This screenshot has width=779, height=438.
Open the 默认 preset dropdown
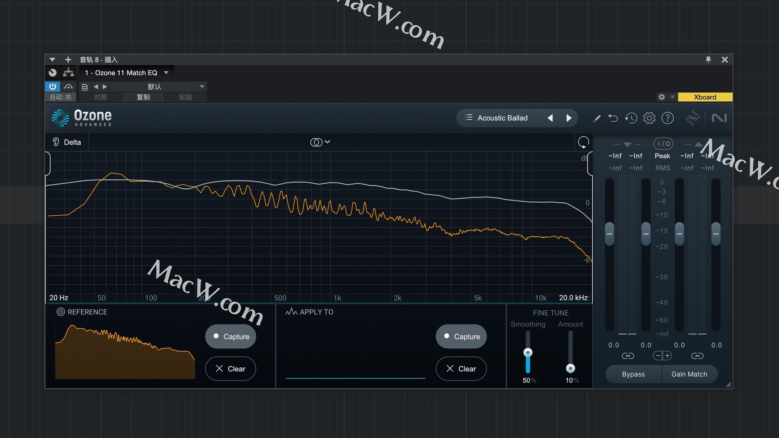coord(158,86)
